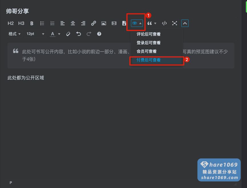This screenshot has height=188, width=247.
Task: Enter fullscreen editing mode
Action: pos(175,23)
